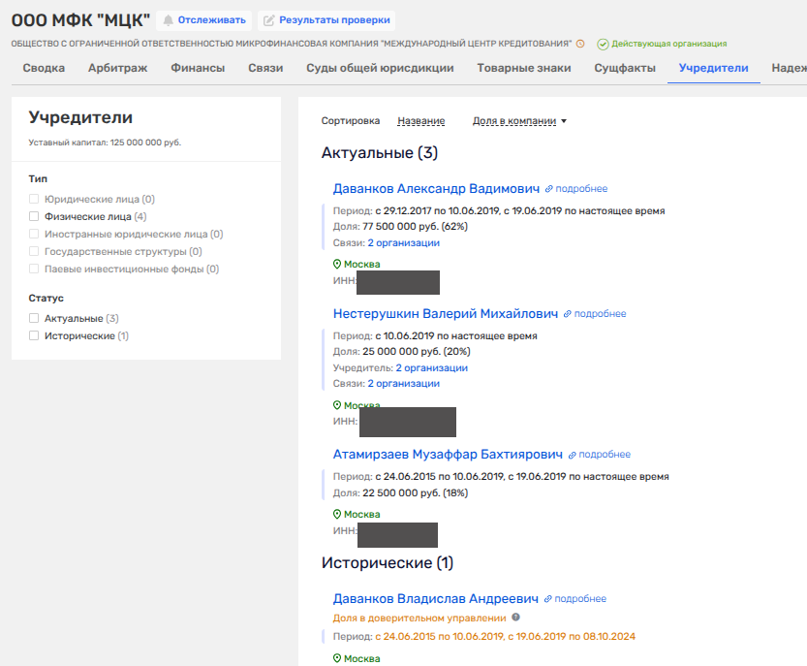Click the link icon beside Даванков Владислав Андреевич

(x=547, y=599)
